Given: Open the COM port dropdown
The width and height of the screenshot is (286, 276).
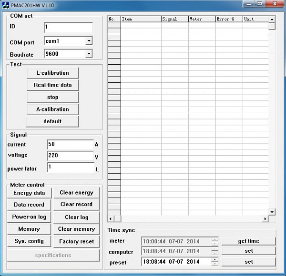Looking at the screenshot, I should pos(89,41).
